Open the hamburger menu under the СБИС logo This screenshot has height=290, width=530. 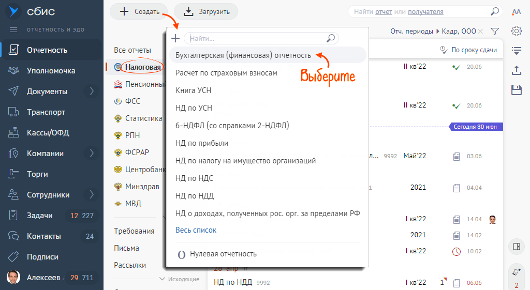[13, 29]
